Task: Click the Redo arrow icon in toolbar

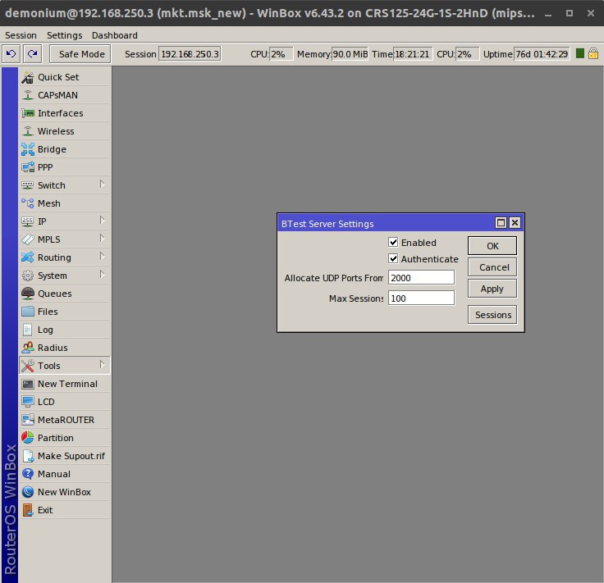Action: (32, 53)
